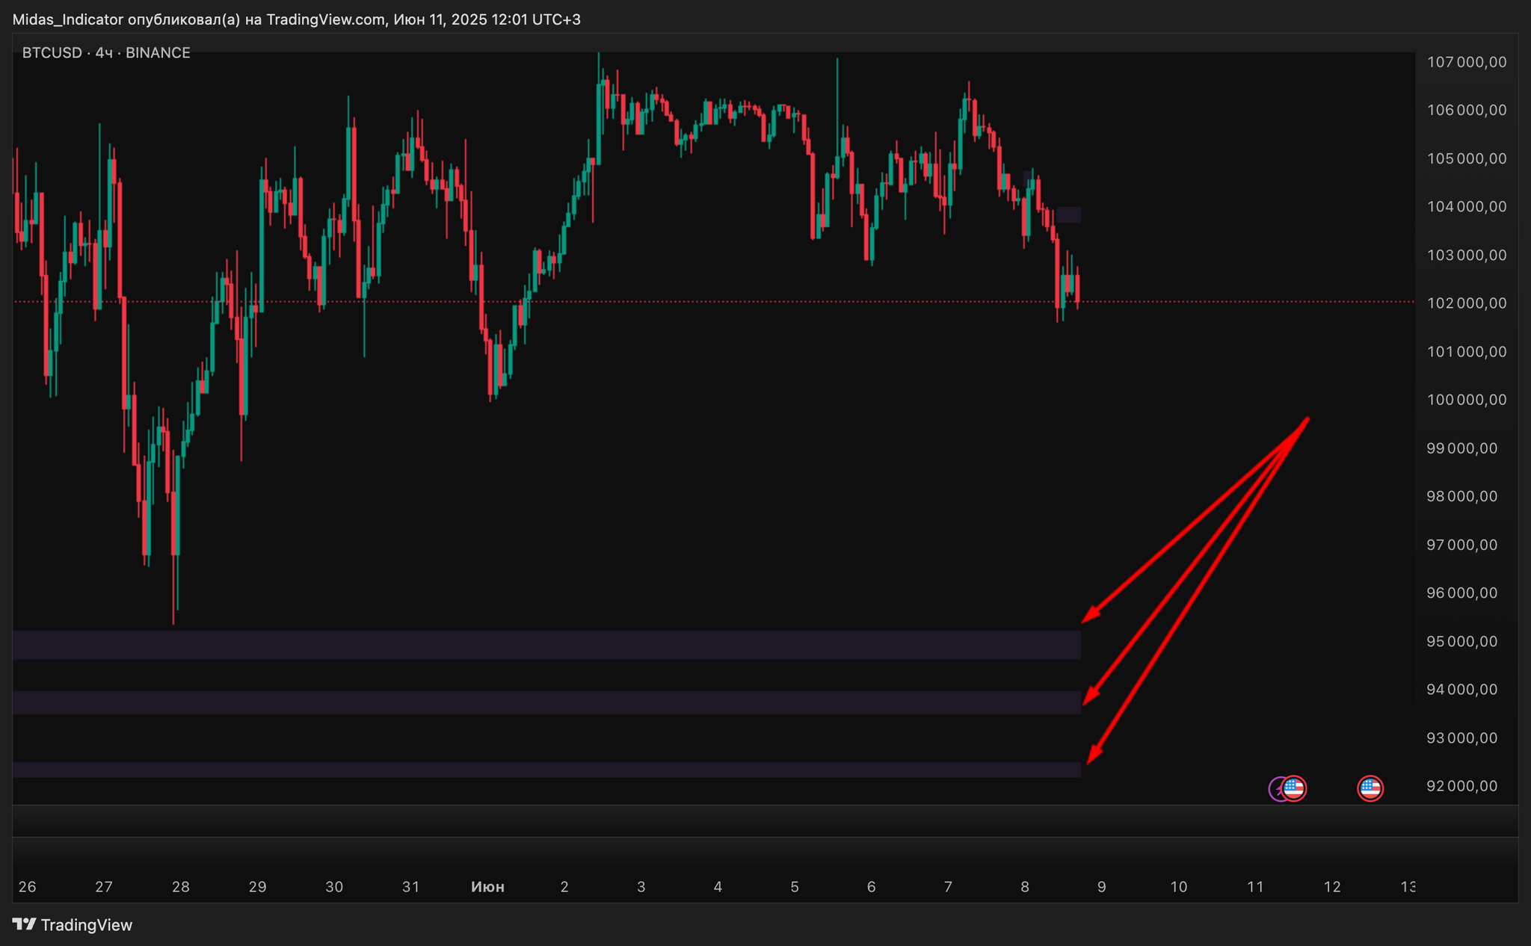Open the Midas_Indicator author name in header

click(67, 19)
